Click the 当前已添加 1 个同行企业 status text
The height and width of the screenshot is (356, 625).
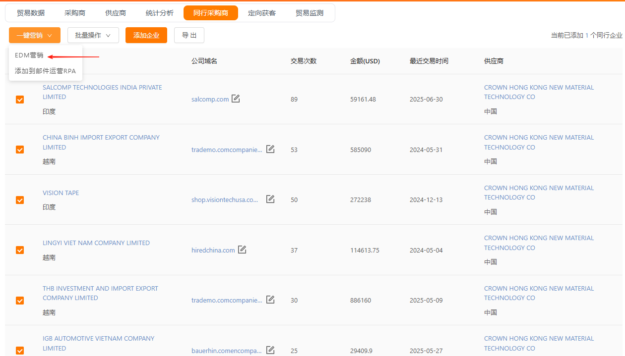pyautogui.click(x=586, y=35)
